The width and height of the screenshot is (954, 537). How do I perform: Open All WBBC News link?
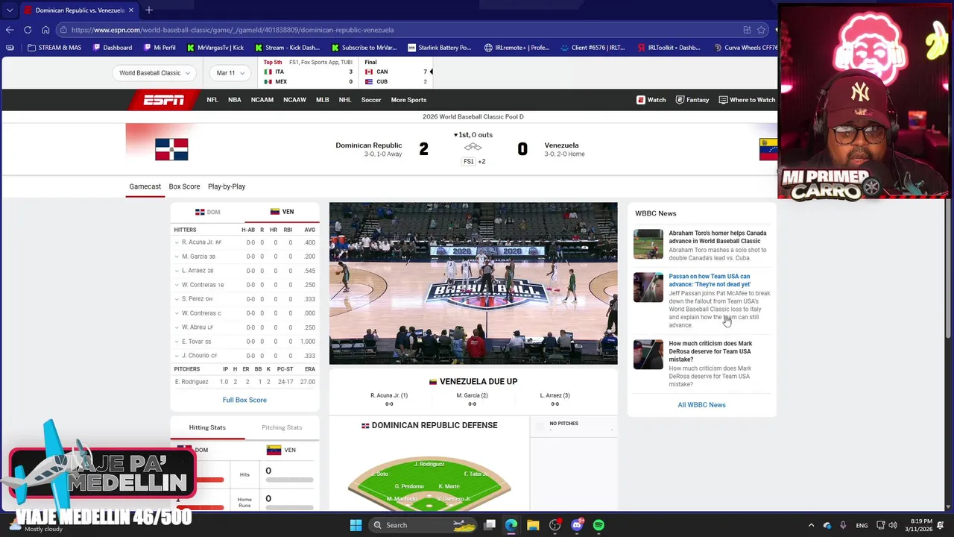point(701,405)
